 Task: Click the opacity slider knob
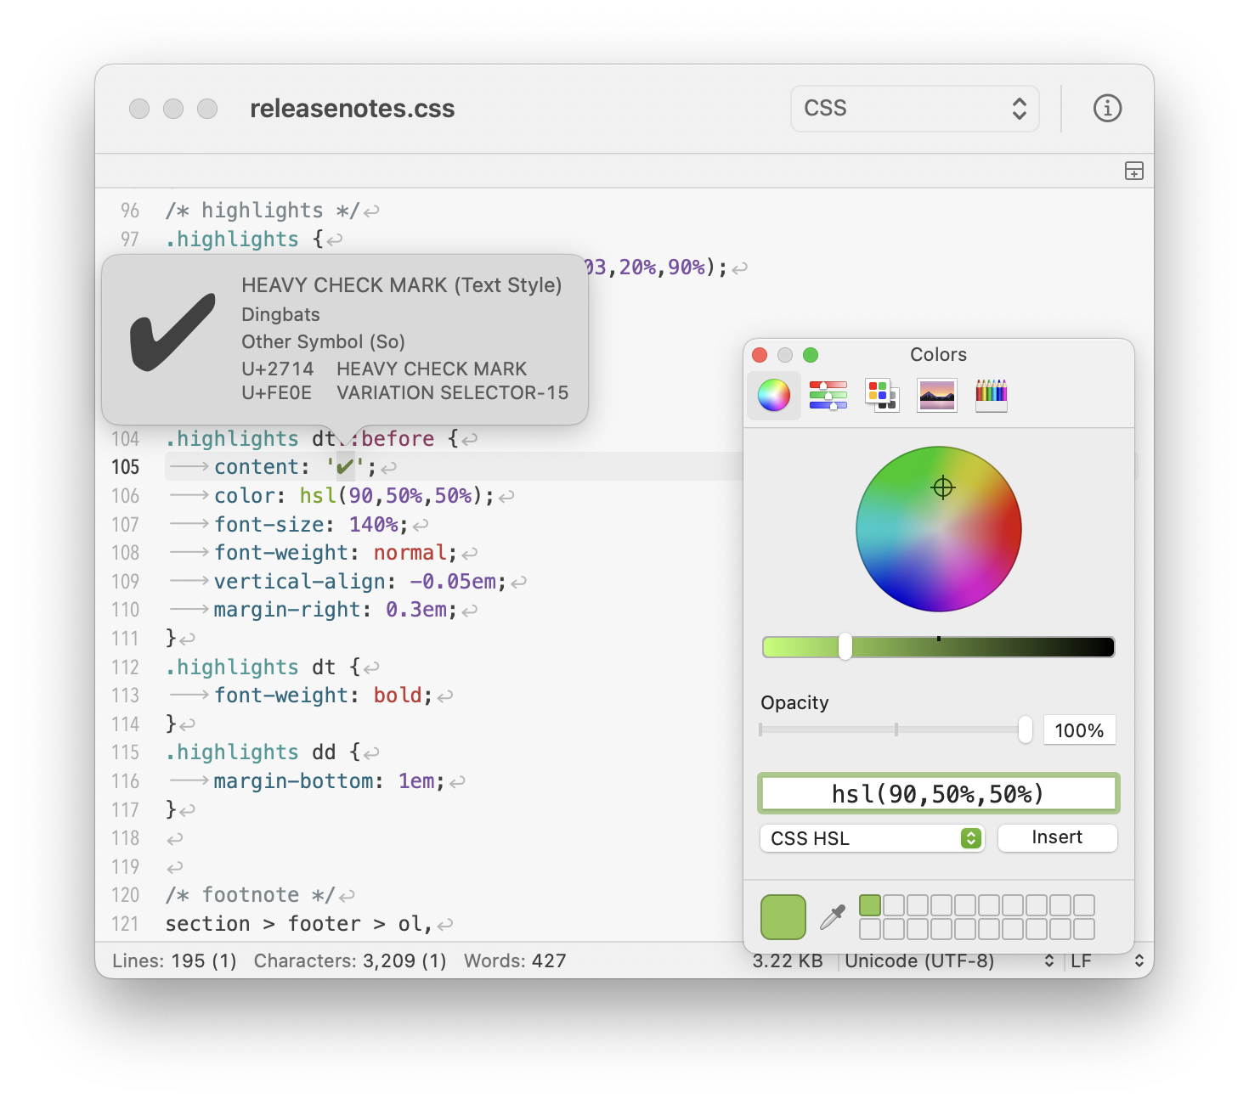tap(1026, 729)
